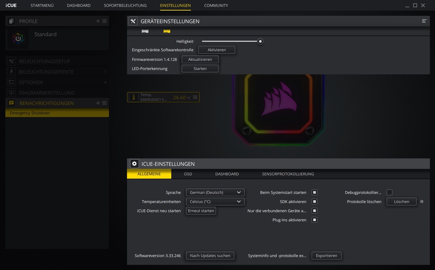Click the iCUE-Einstellungen gear icon

[134, 164]
